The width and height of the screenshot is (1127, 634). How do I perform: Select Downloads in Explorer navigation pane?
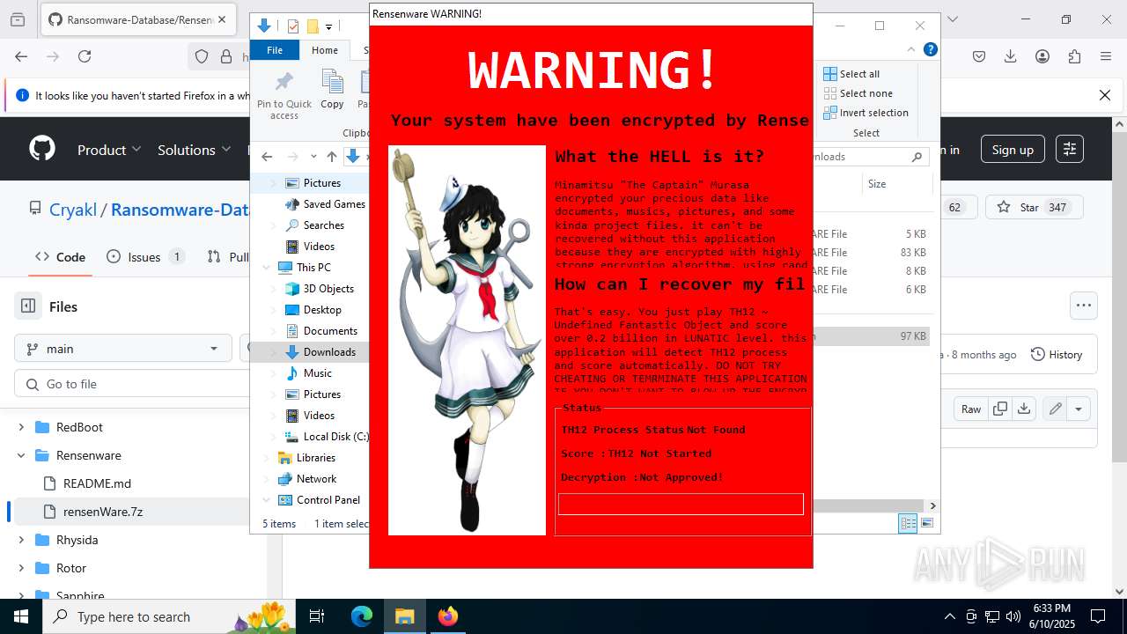pos(329,352)
